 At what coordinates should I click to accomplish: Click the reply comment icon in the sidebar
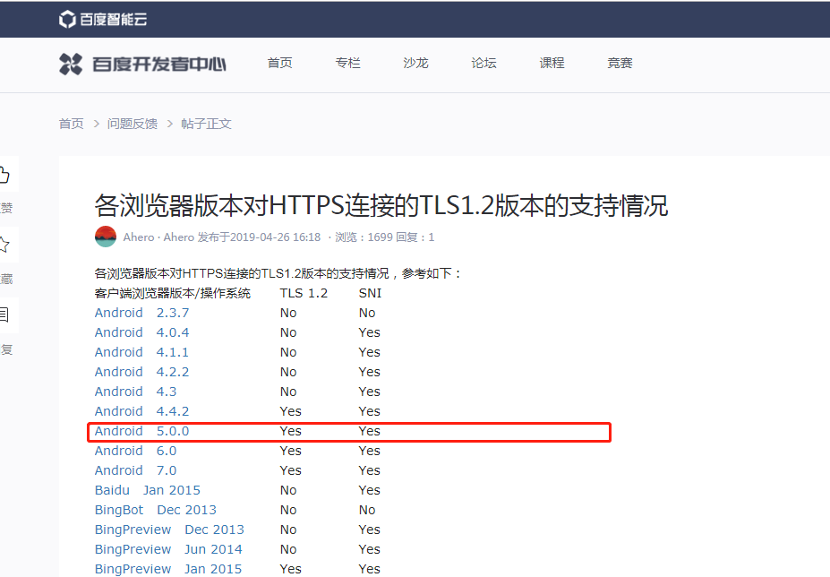4,315
